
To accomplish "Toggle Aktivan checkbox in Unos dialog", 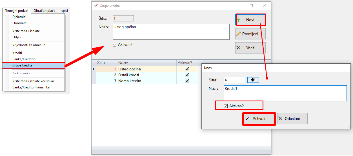I will coord(226,106).
